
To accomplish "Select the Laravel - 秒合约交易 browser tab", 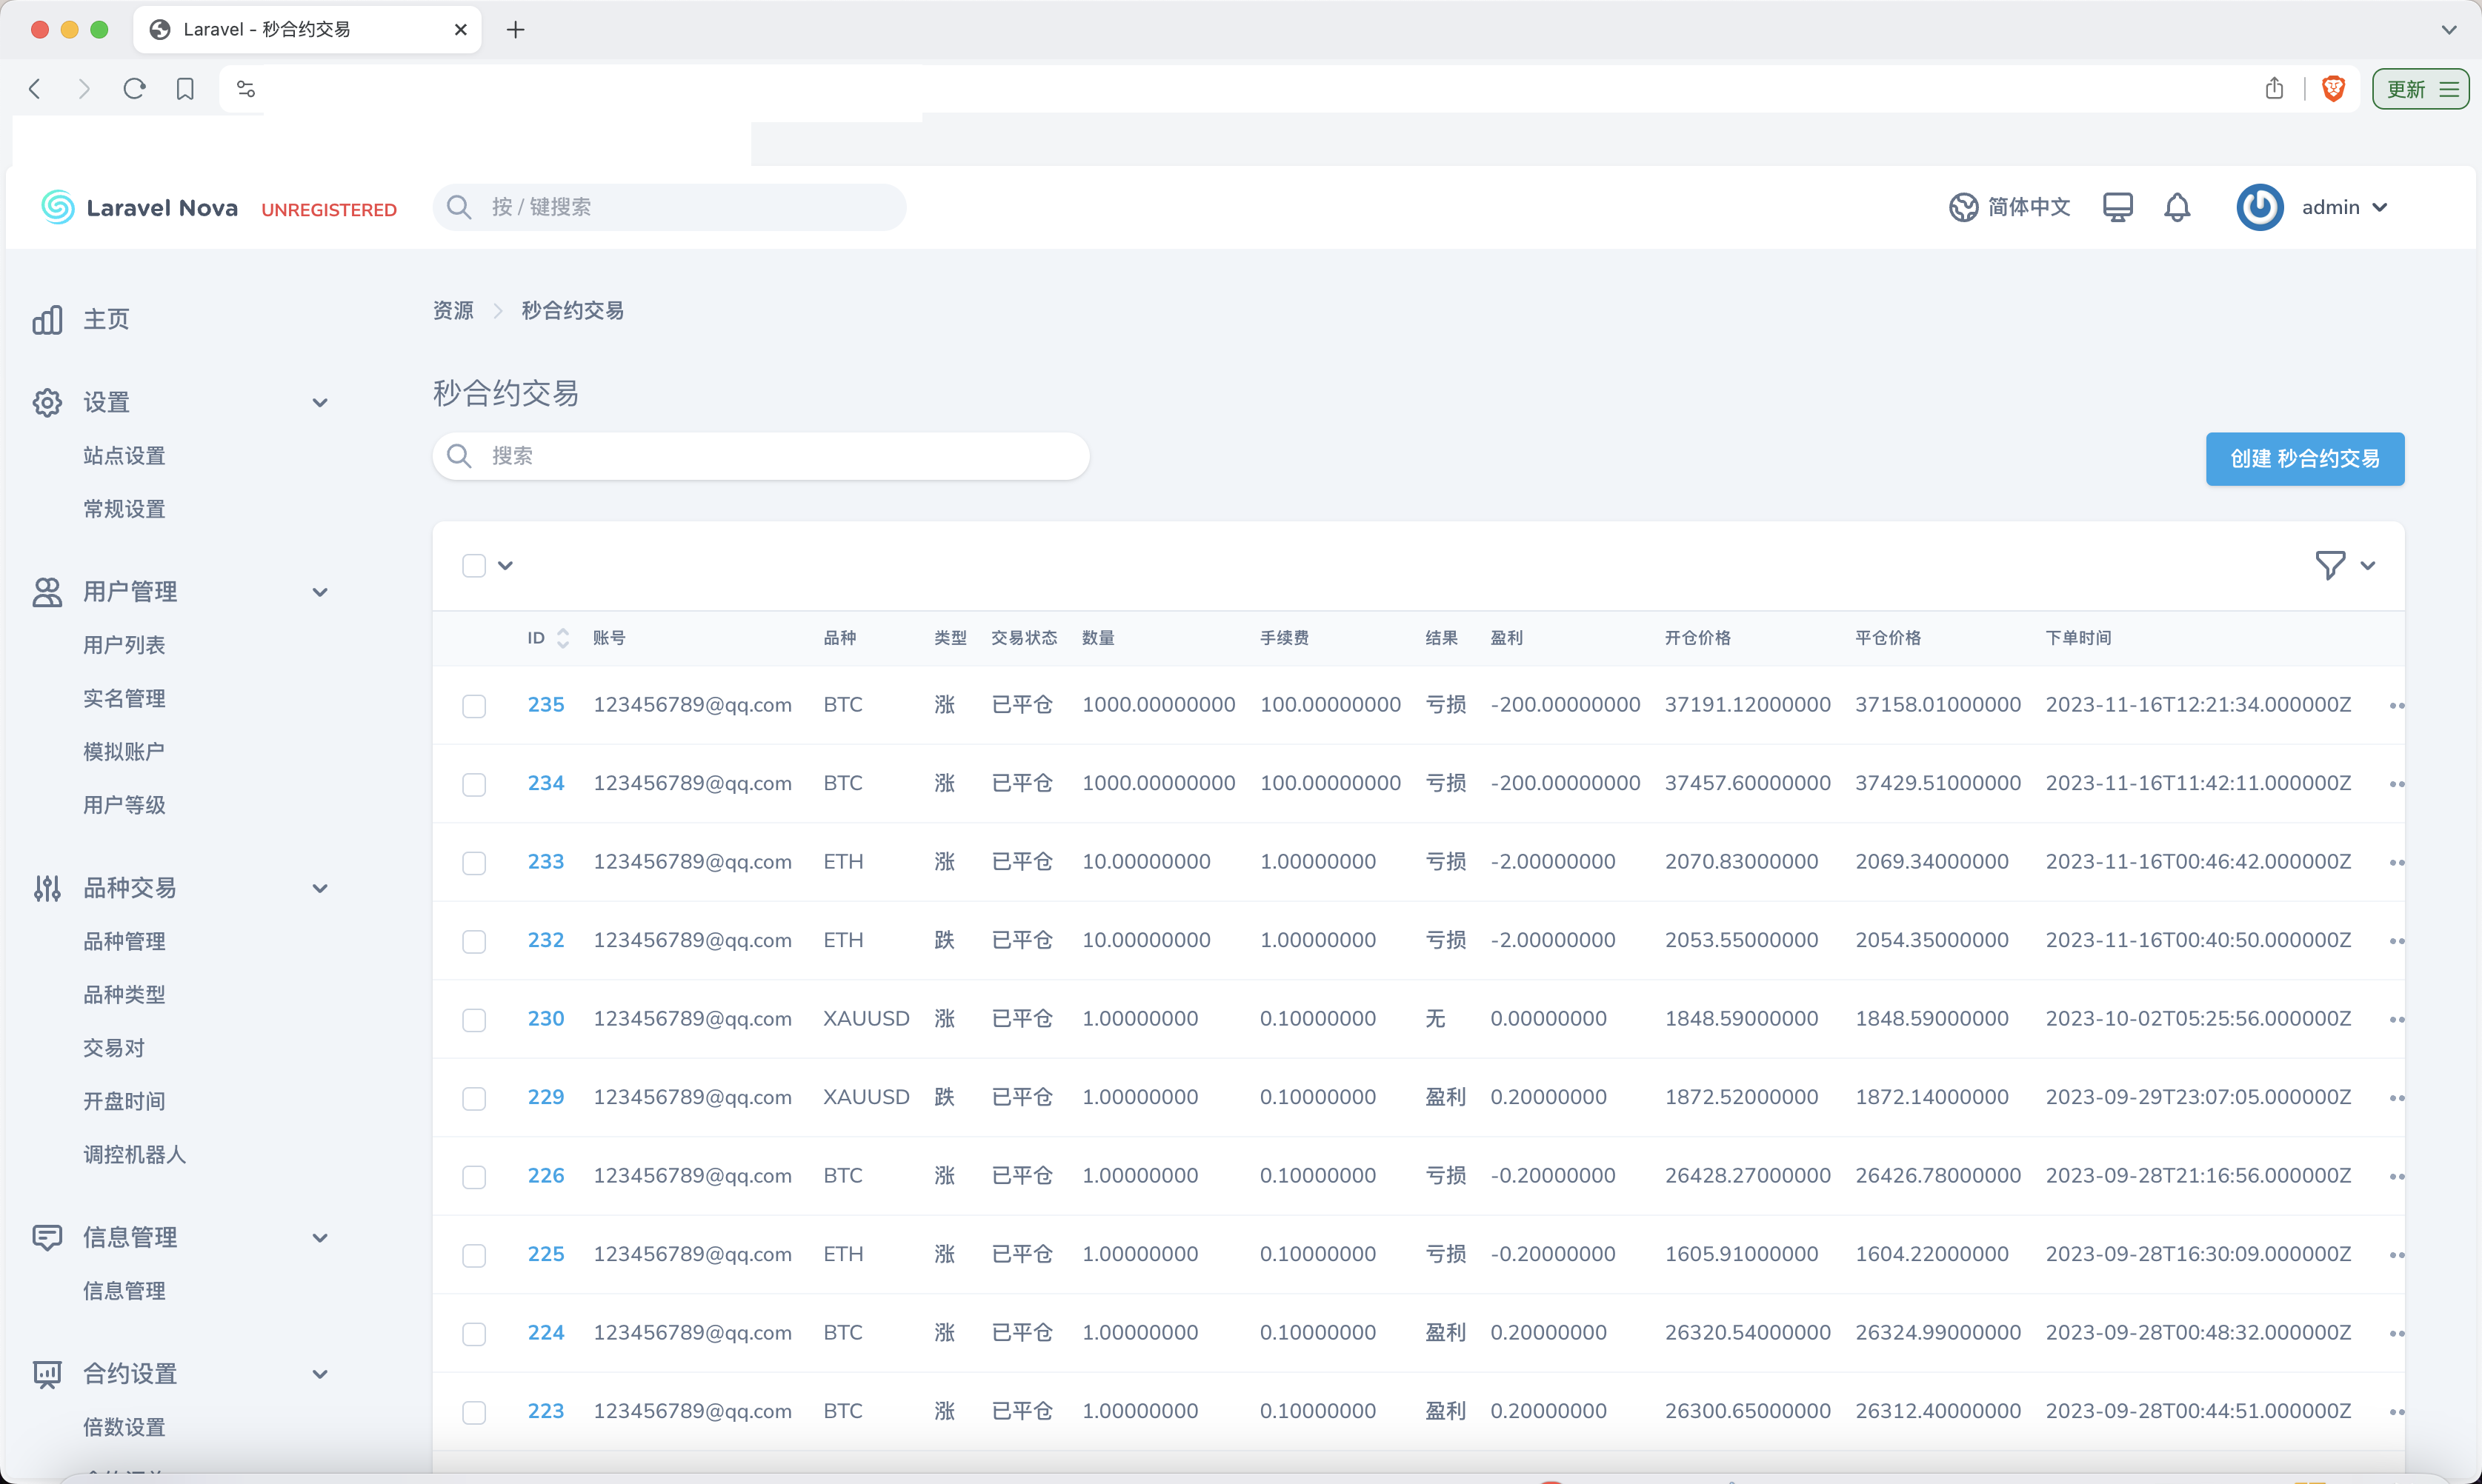I will [x=308, y=30].
